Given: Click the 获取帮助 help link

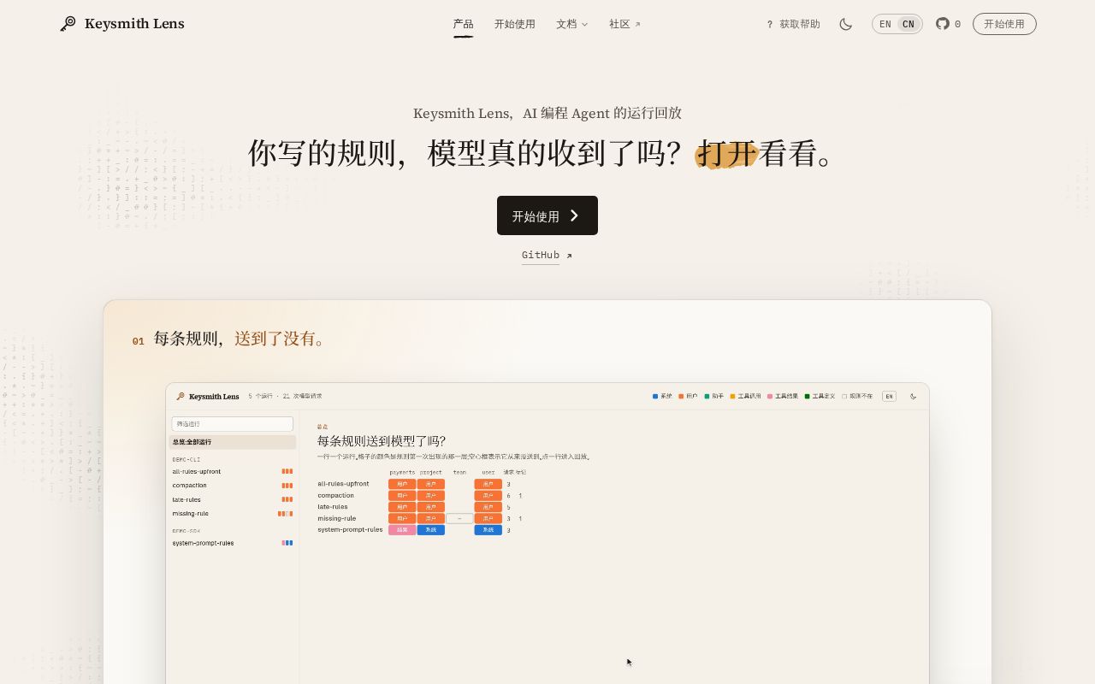Looking at the screenshot, I should [793, 24].
